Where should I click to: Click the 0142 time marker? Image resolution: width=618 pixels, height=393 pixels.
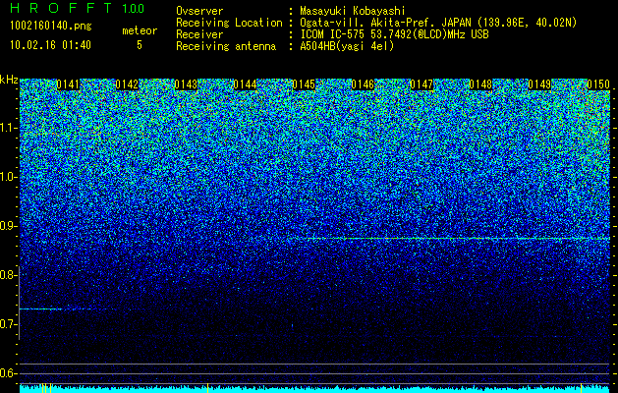127,84
